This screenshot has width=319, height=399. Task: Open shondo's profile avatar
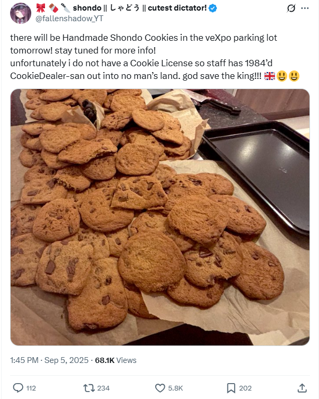pos(20,13)
